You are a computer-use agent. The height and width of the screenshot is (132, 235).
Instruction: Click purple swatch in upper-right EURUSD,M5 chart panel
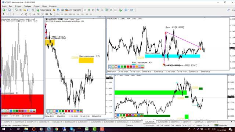tap(134, 67)
